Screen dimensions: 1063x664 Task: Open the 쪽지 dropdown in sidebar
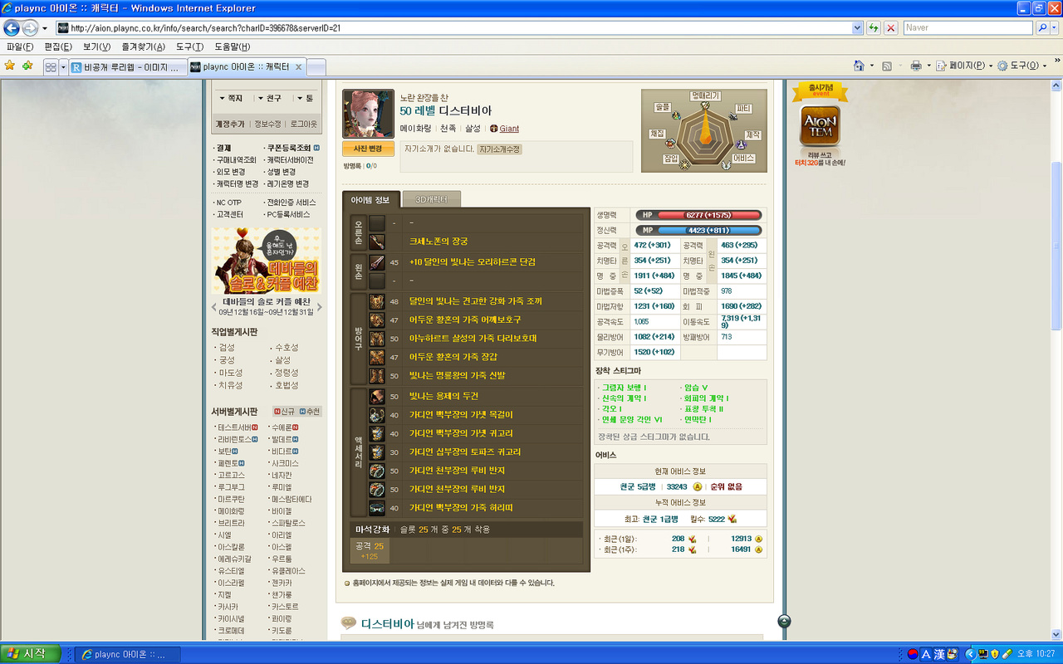(x=230, y=98)
